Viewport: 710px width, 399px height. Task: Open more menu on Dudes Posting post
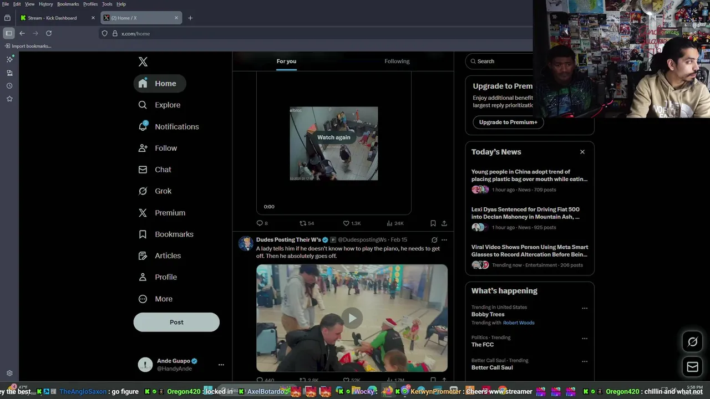click(444, 240)
